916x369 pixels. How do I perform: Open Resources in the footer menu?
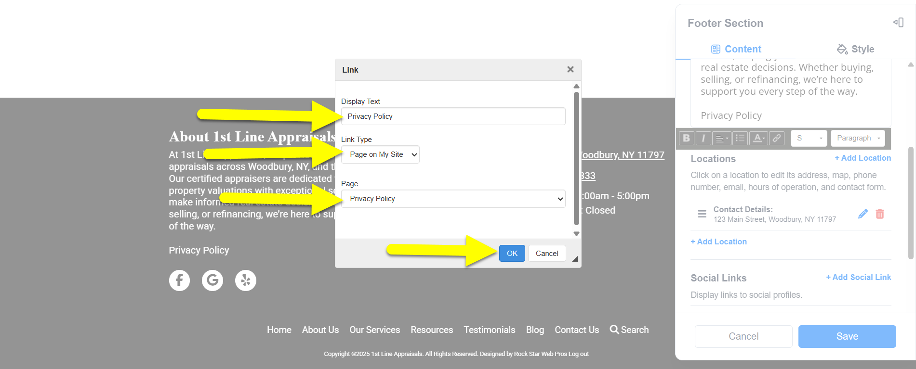(x=432, y=330)
